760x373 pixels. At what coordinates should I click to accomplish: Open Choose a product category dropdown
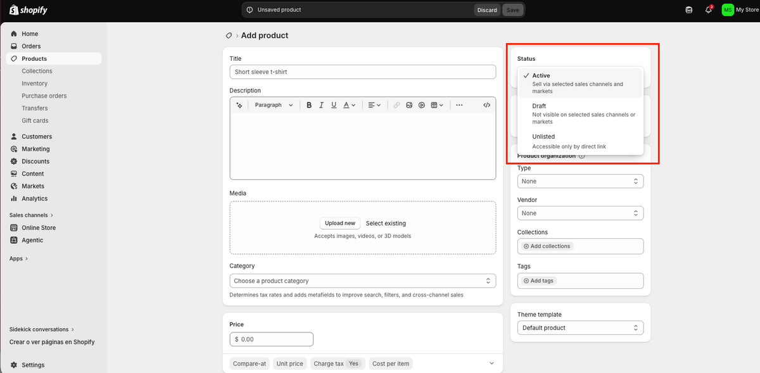click(362, 281)
